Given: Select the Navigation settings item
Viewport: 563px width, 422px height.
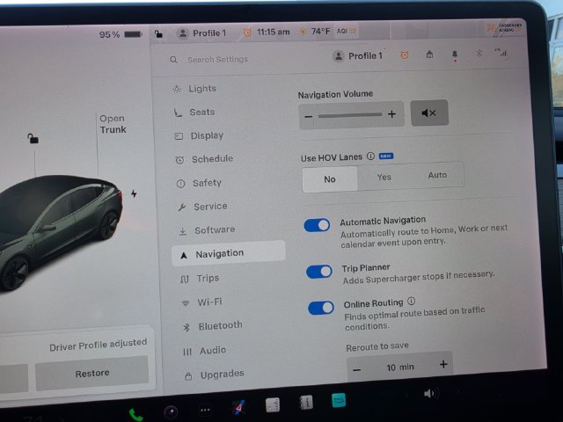Looking at the screenshot, I should (x=229, y=253).
